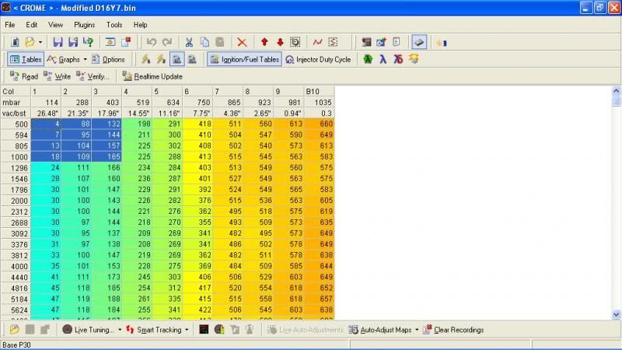Click the red down arrow icon

(279, 42)
